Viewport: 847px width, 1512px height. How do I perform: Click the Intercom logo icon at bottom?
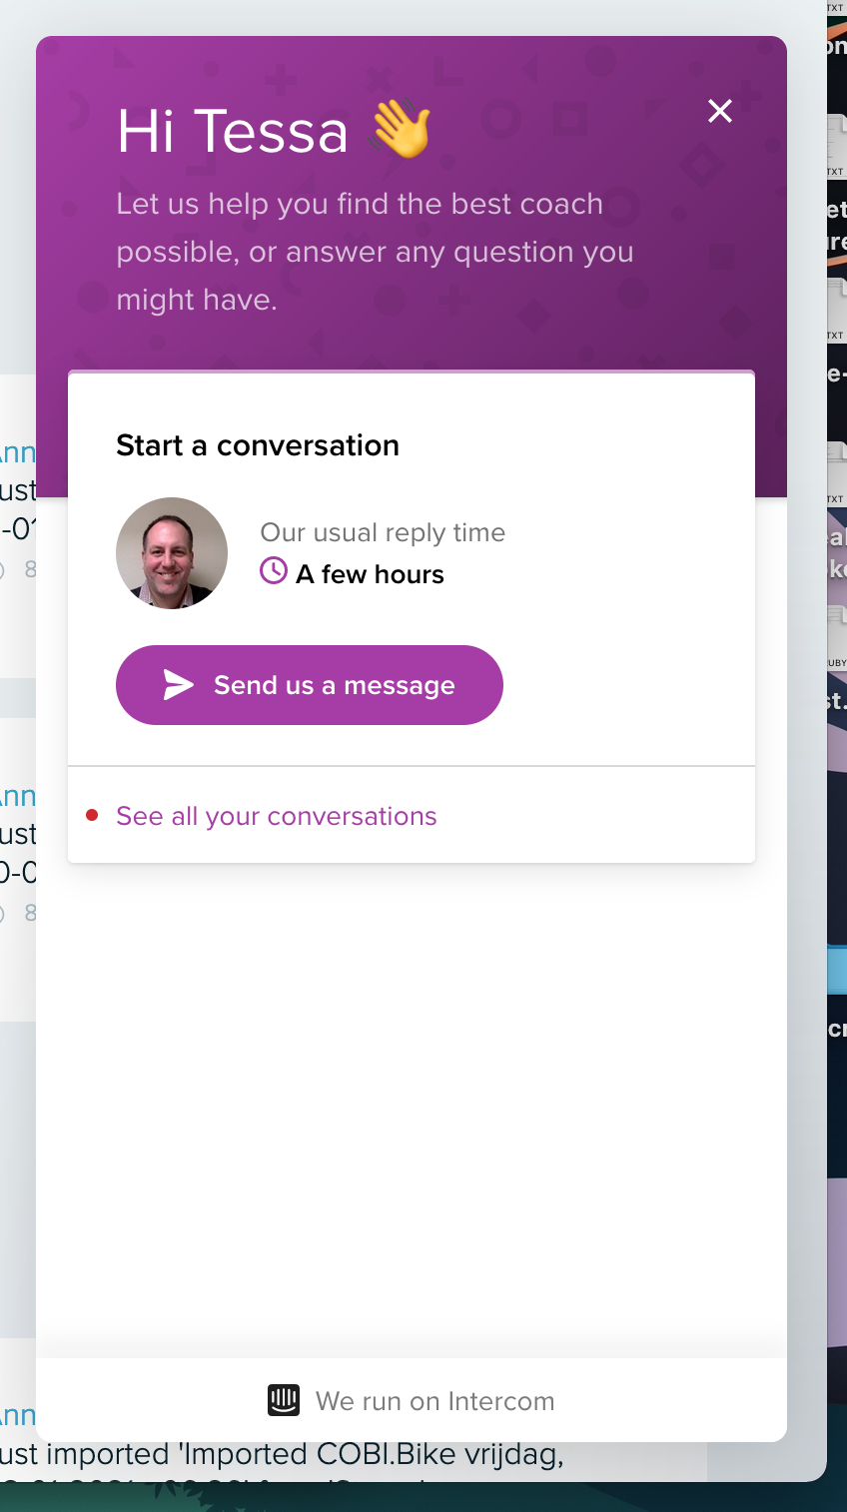[284, 1400]
